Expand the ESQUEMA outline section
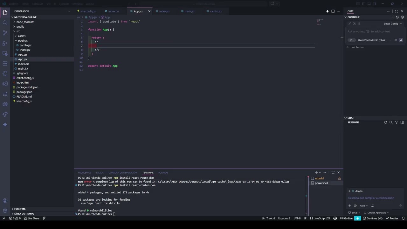The width and height of the screenshot is (407, 229). click(20, 209)
